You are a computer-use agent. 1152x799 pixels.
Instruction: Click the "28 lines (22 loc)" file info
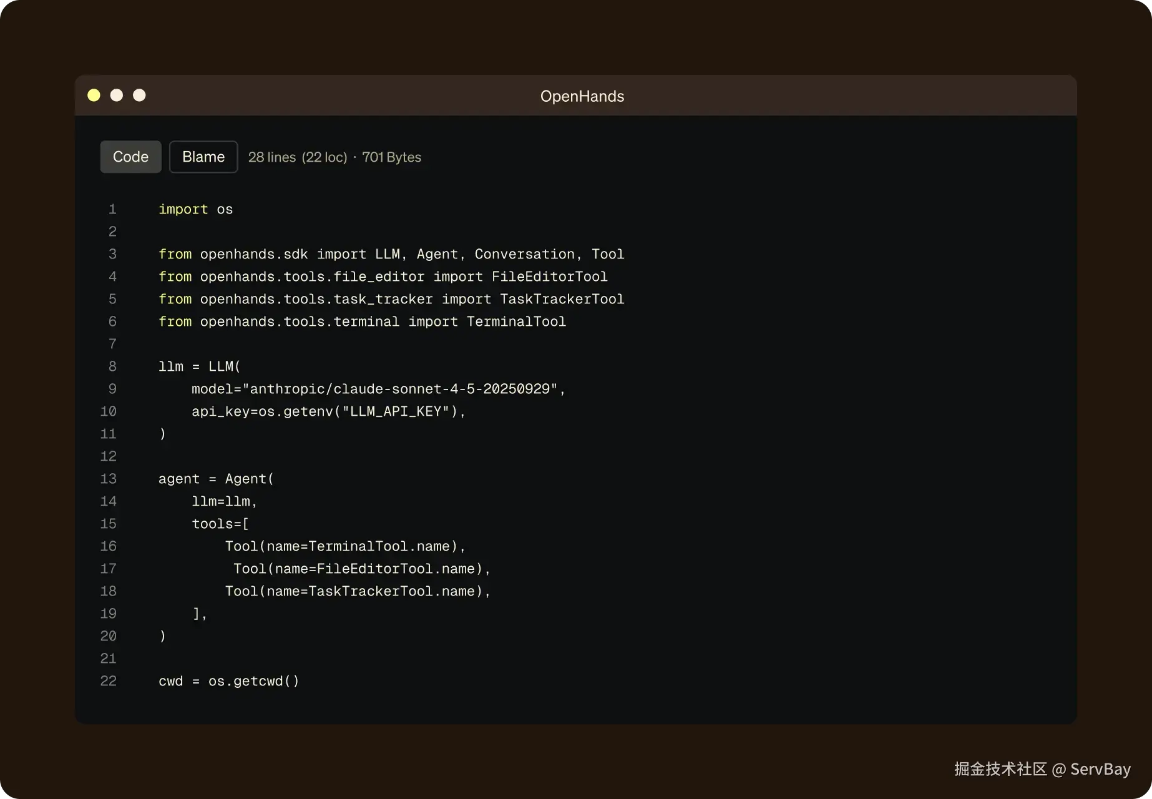click(x=297, y=157)
